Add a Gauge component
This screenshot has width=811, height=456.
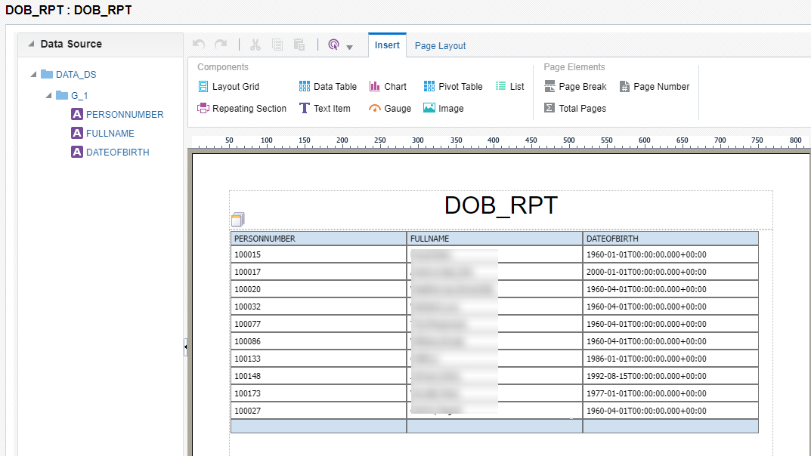click(390, 109)
